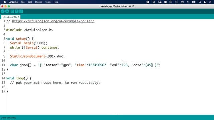Click the "data":[45] portion of line 11

[142, 65]
